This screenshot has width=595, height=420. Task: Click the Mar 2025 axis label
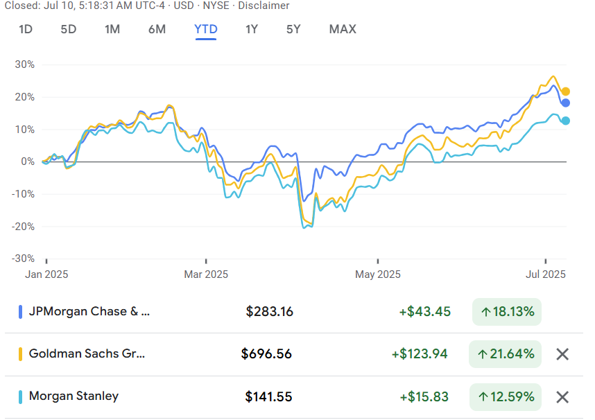pos(206,274)
